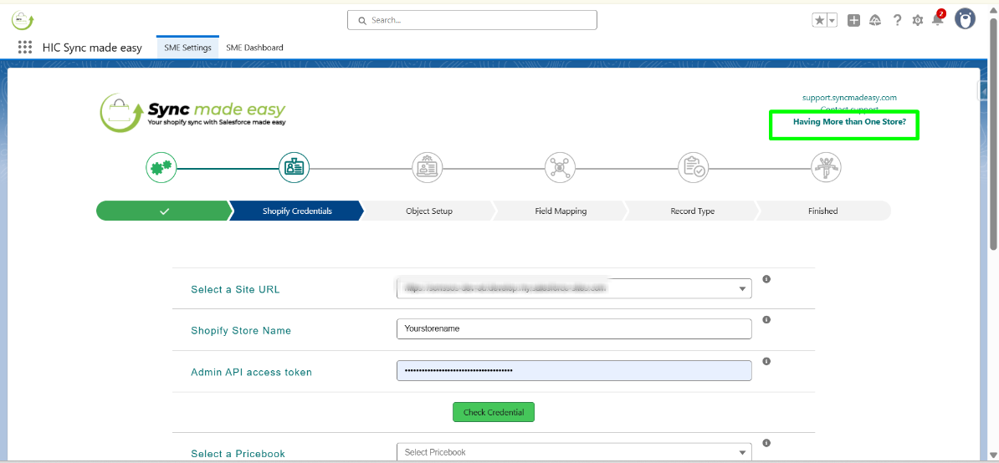999x463 pixels.
Task: Click the Admin API access token label
Action: point(252,372)
